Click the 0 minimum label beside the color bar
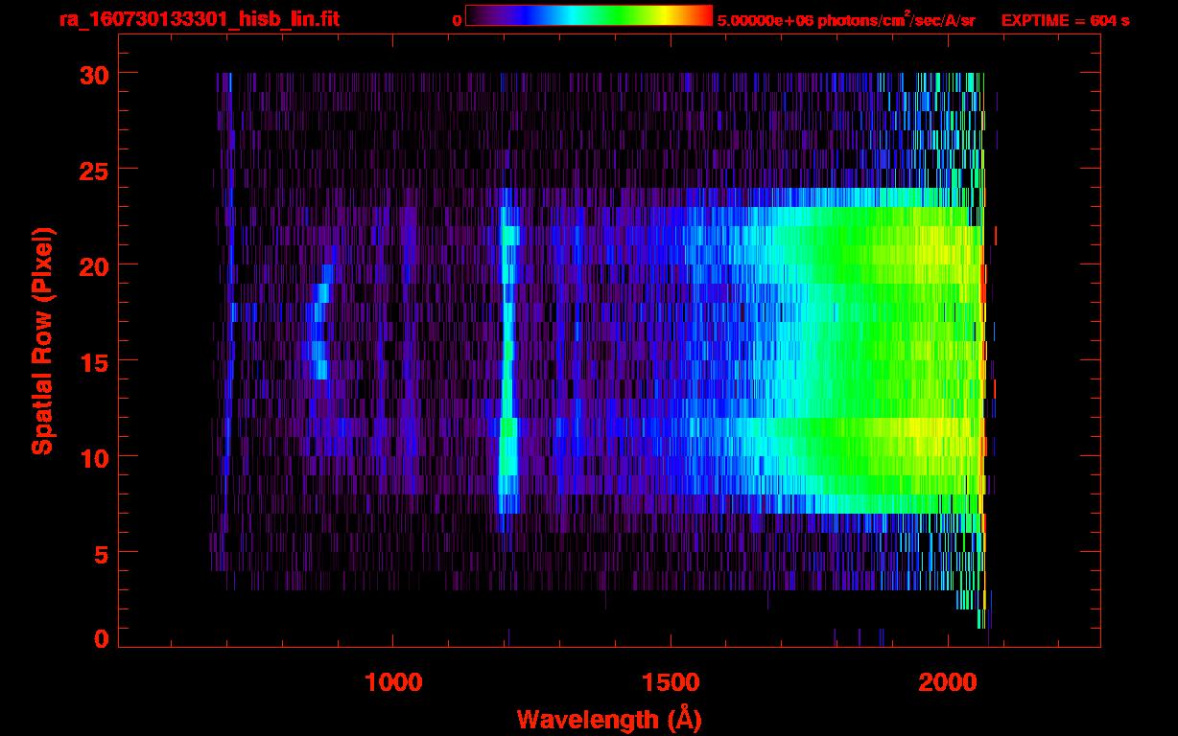The height and width of the screenshot is (736, 1178). click(457, 20)
